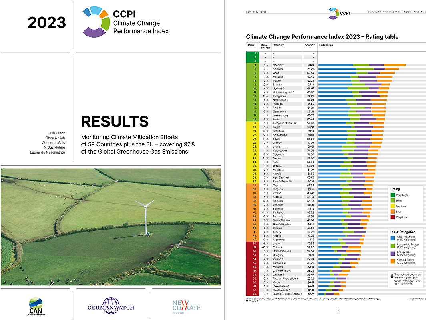Screen dimensions: 426x320
Task: Select the Medium yellow rating swatch
Action: coord(392,206)
